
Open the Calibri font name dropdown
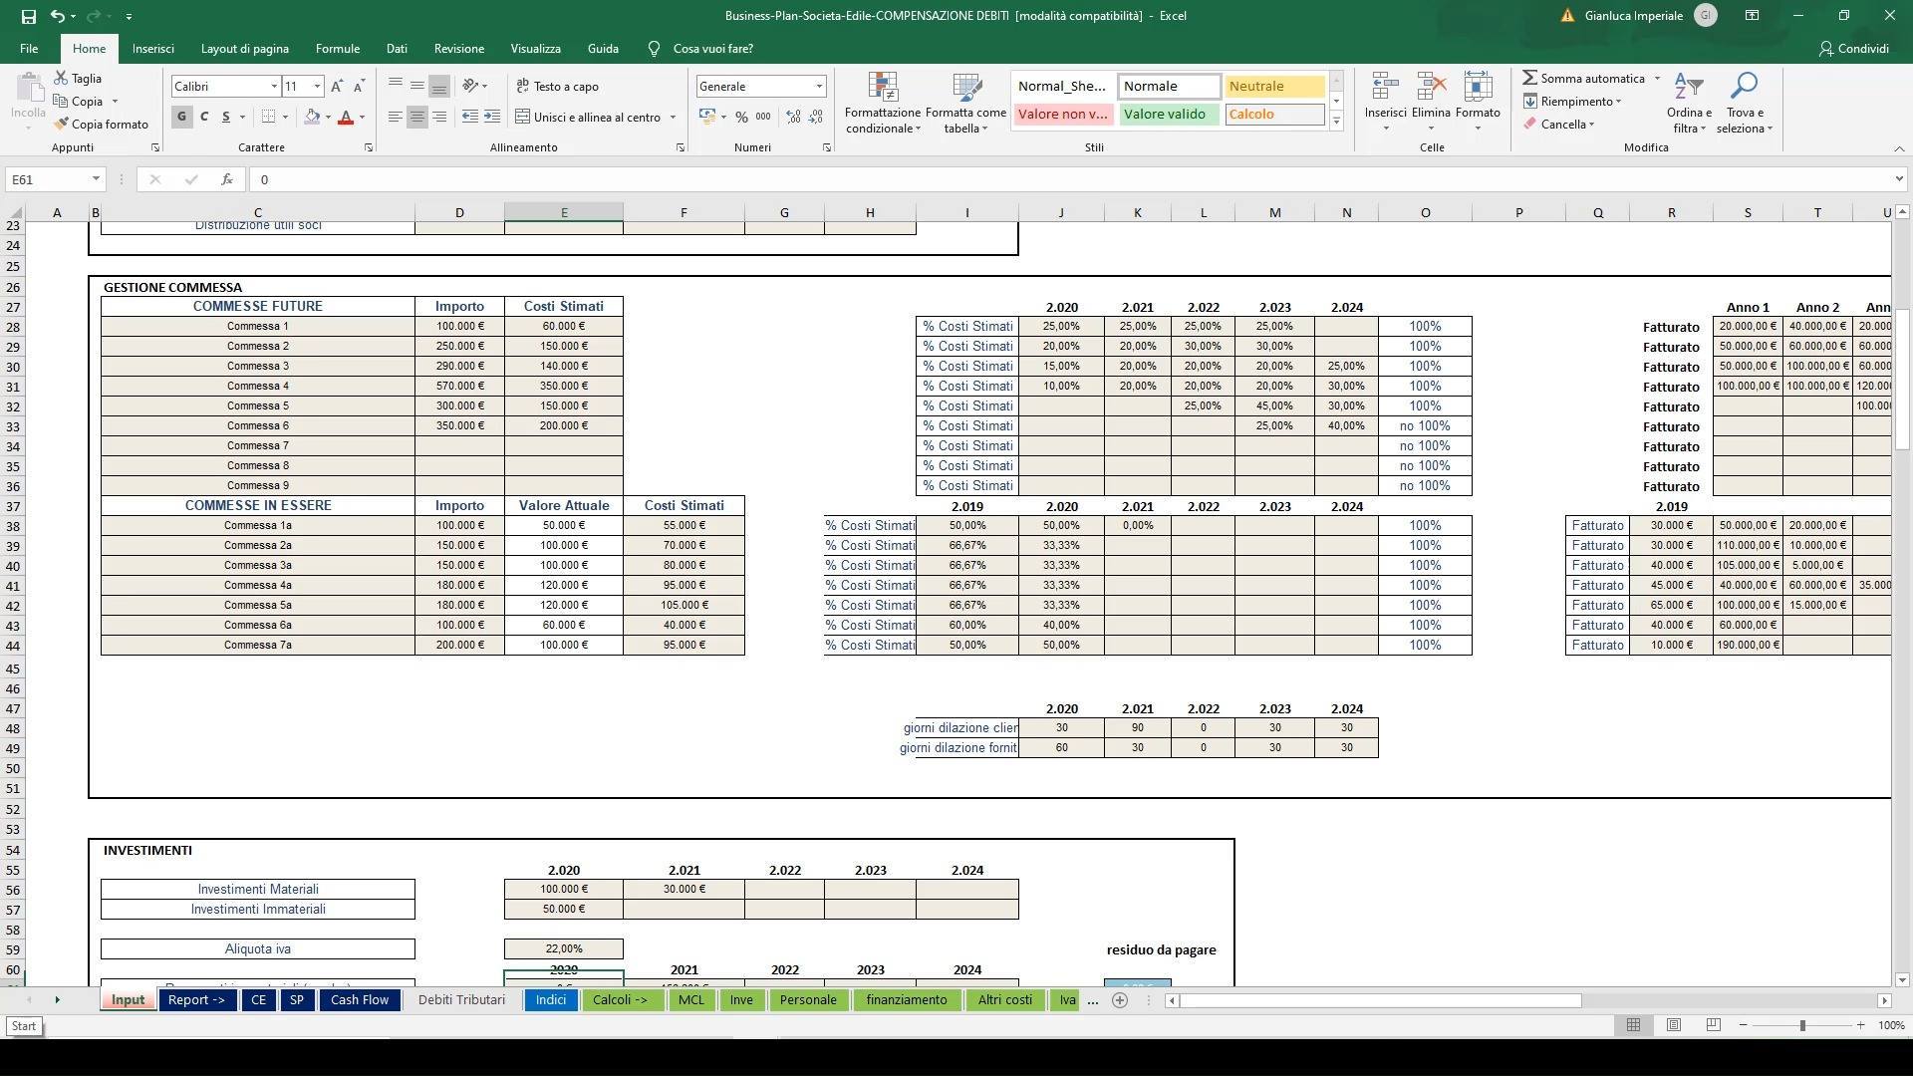(x=274, y=87)
